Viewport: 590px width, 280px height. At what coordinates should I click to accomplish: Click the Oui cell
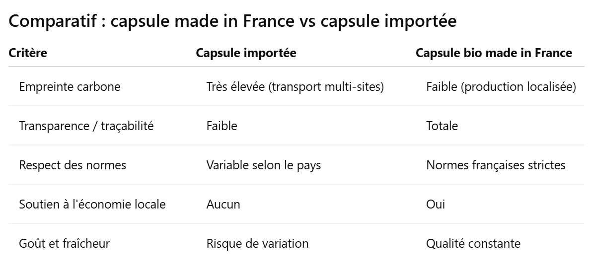[436, 204]
